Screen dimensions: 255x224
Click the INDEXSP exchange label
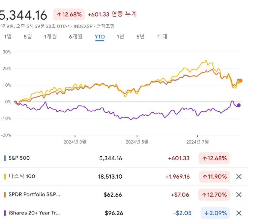(x=83, y=26)
